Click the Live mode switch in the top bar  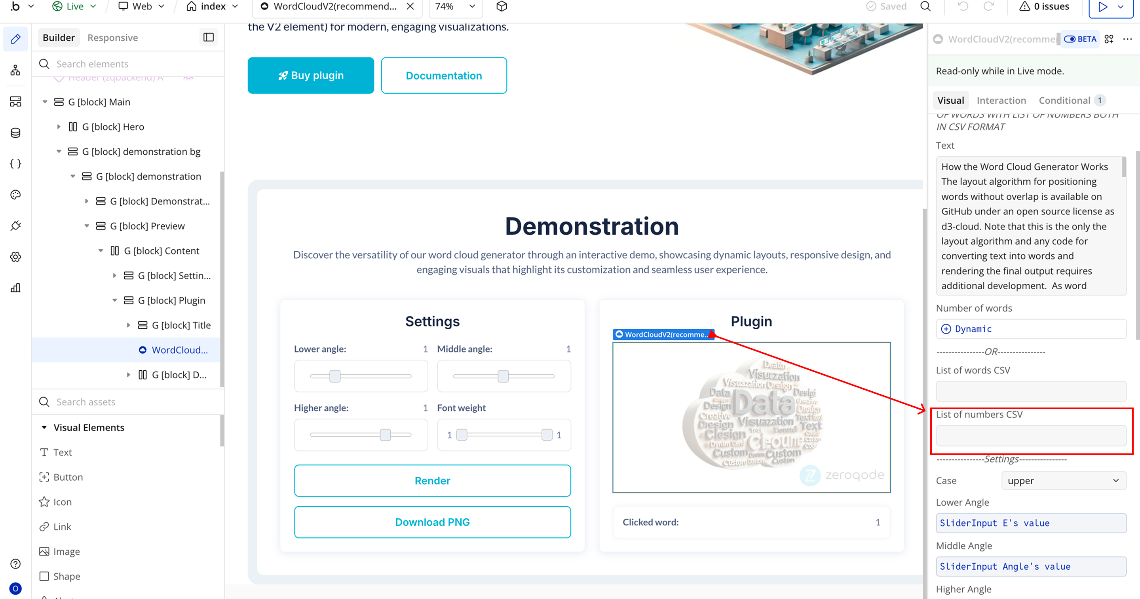click(x=74, y=6)
